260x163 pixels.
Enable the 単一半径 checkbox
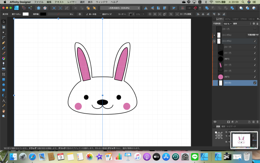(87, 14)
